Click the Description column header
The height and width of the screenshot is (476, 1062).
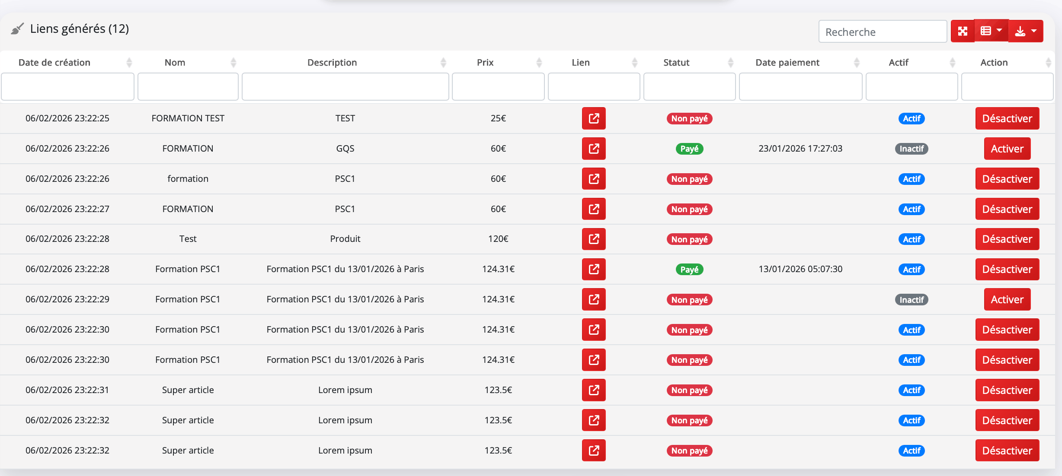332,63
